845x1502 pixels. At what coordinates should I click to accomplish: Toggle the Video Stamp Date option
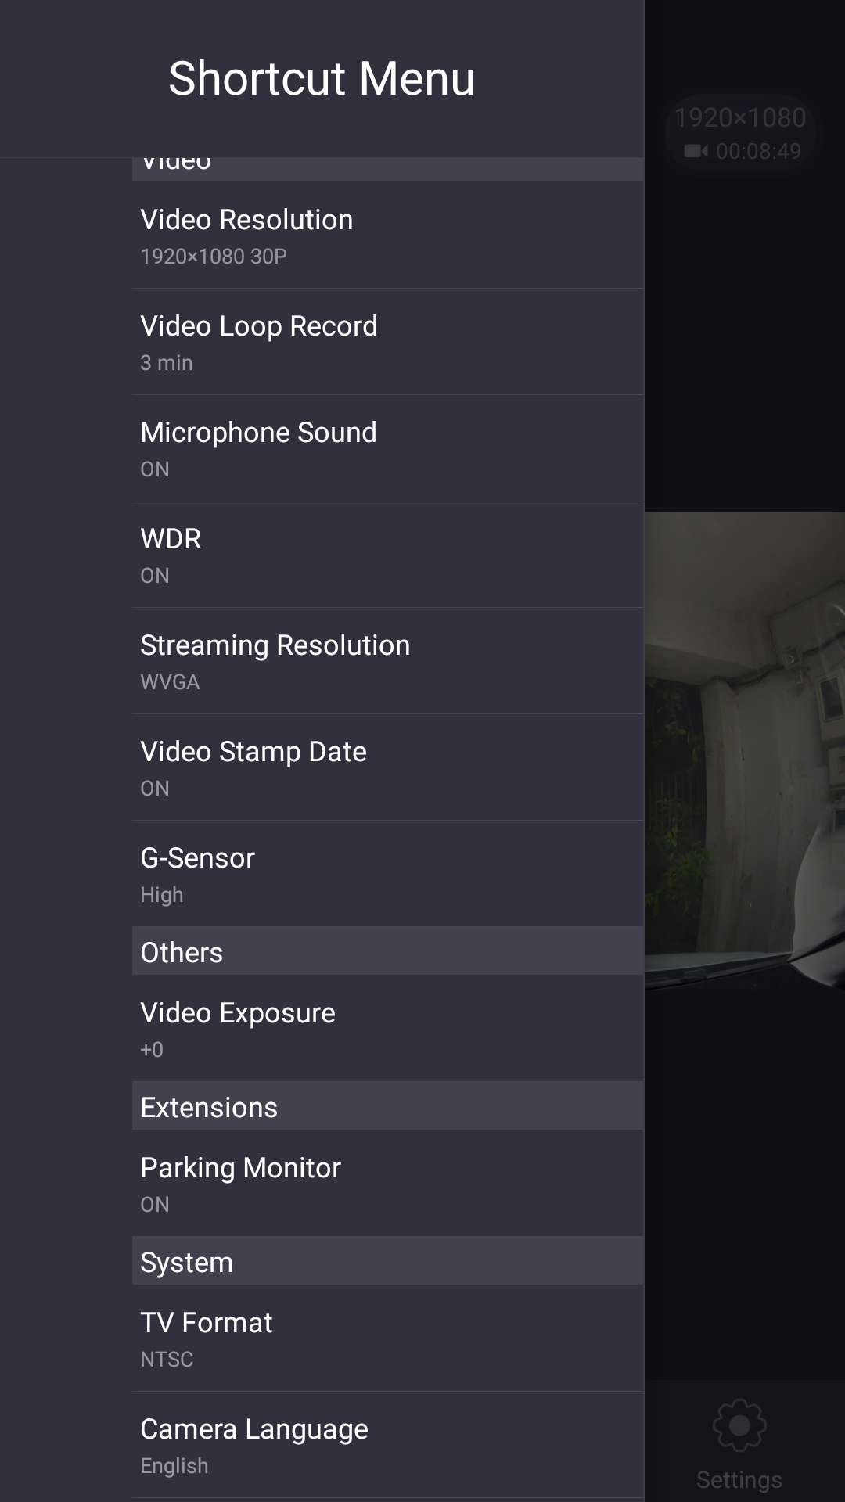pos(387,767)
